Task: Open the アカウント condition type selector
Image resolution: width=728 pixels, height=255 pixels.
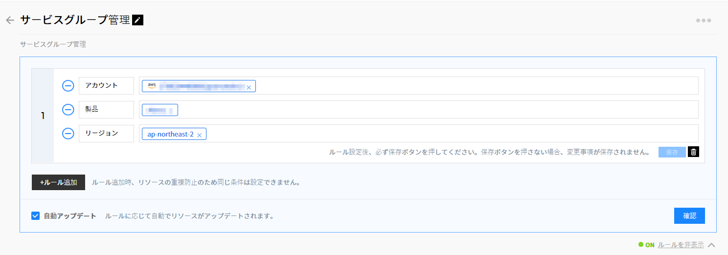Action: point(106,86)
